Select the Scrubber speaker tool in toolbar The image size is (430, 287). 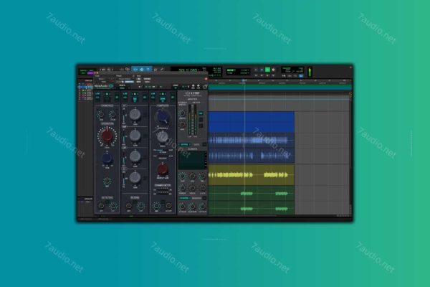click(x=156, y=70)
